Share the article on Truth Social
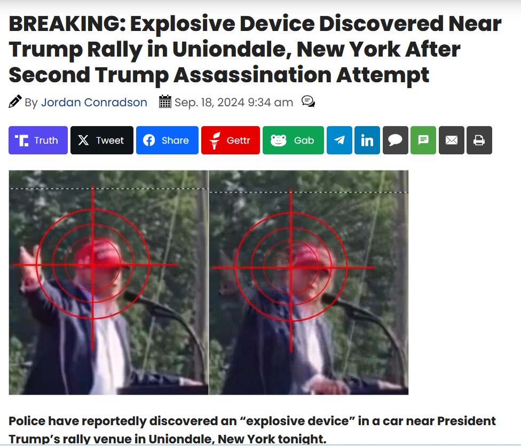This screenshot has width=521, height=446. [38, 140]
